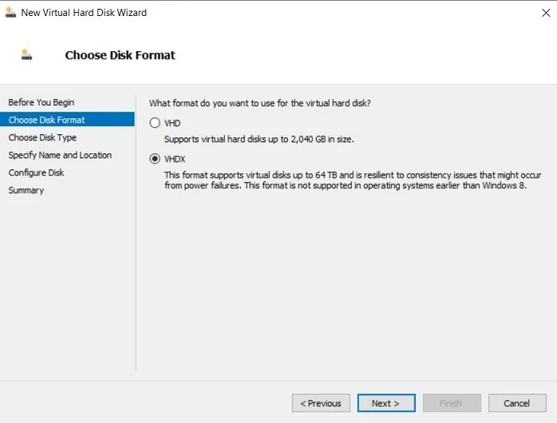Click the wizard icon in the title bar
557x423 pixels.
(x=10, y=13)
